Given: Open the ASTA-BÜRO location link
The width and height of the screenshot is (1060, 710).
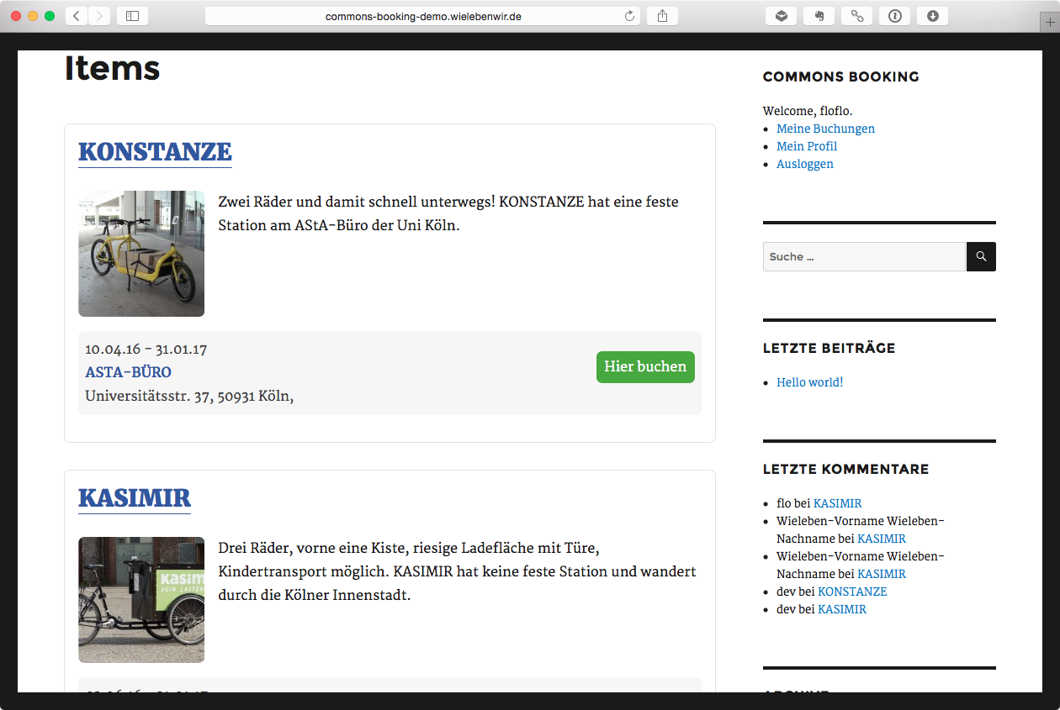Looking at the screenshot, I should click(x=128, y=372).
